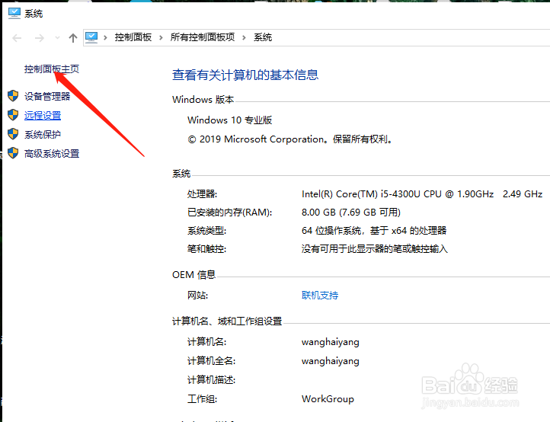Click the 8.00 GB RAM value
Screen dimensions: 550x422
point(350,213)
